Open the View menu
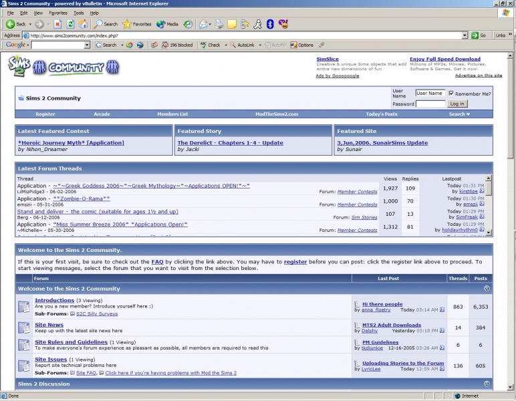This screenshot has height=401, width=516. 38,13
